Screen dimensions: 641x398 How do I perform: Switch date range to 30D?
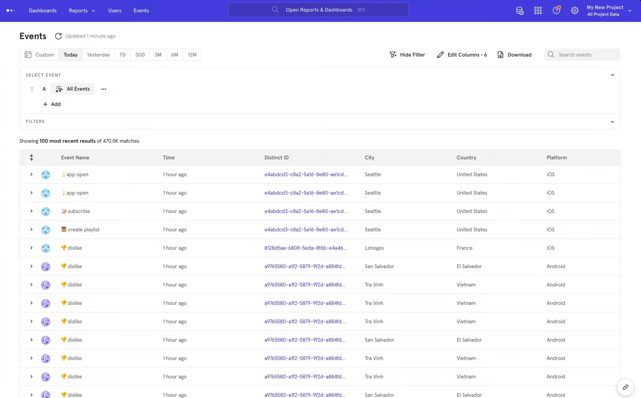[x=140, y=55]
